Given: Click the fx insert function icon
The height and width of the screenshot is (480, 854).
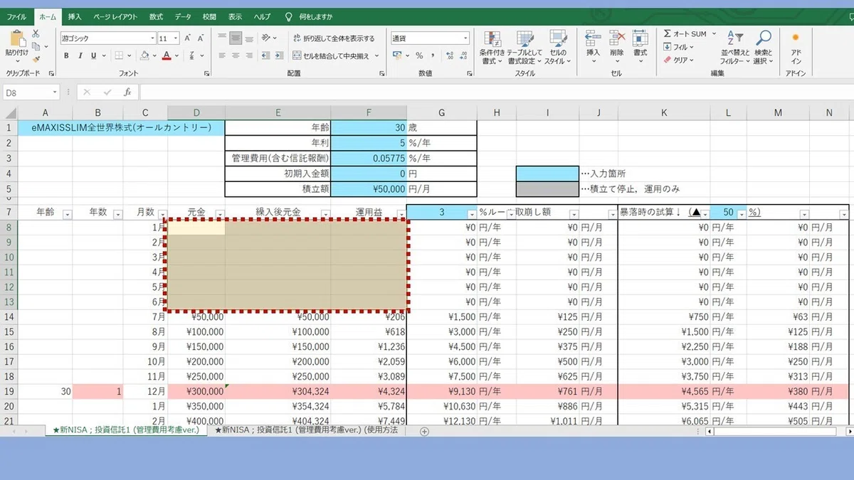Looking at the screenshot, I should 127,92.
